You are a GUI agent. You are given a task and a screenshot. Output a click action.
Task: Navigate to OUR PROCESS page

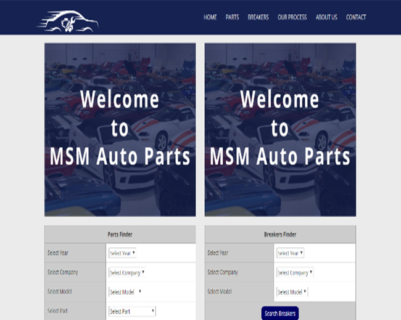point(292,17)
